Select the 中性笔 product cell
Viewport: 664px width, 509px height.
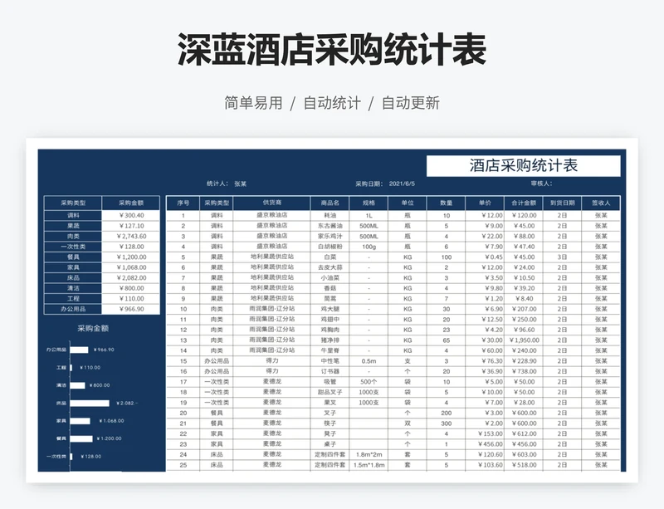point(330,361)
